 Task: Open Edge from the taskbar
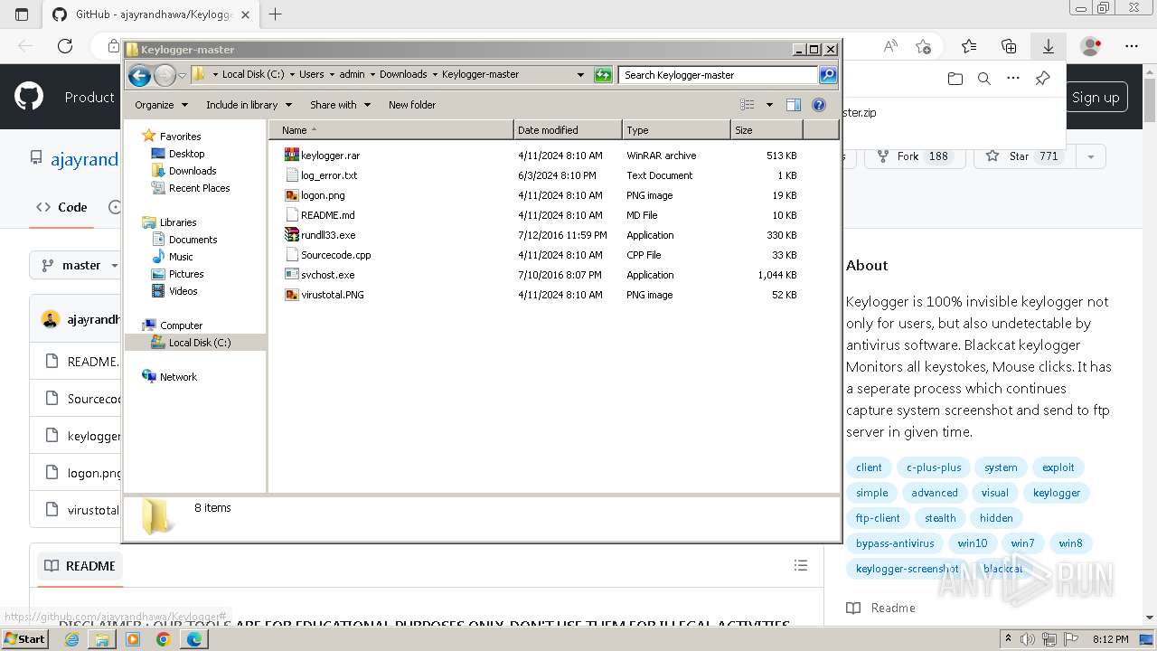(193, 639)
